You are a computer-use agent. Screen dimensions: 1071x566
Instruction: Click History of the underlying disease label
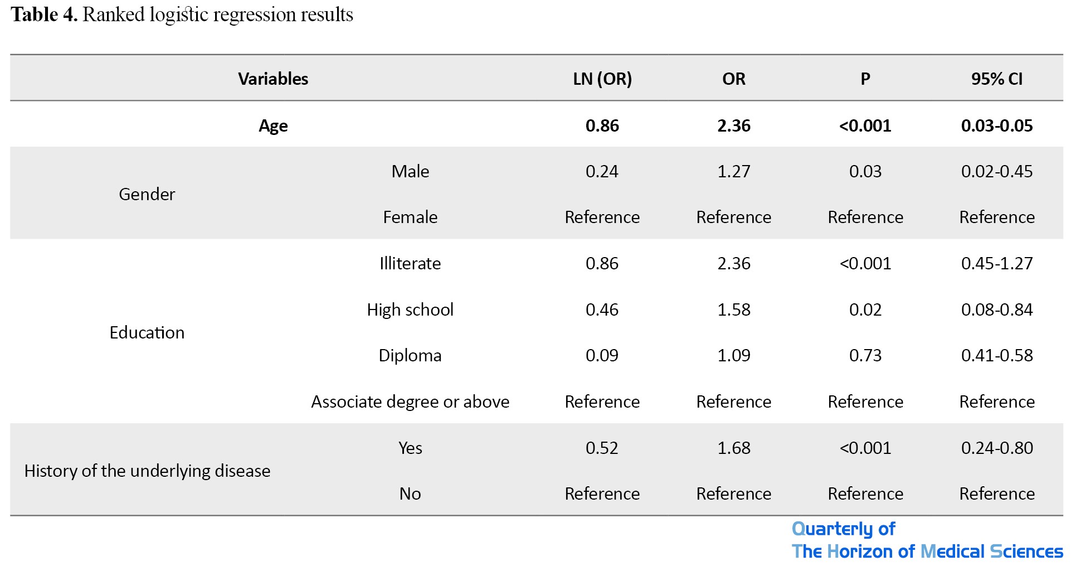tap(147, 471)
